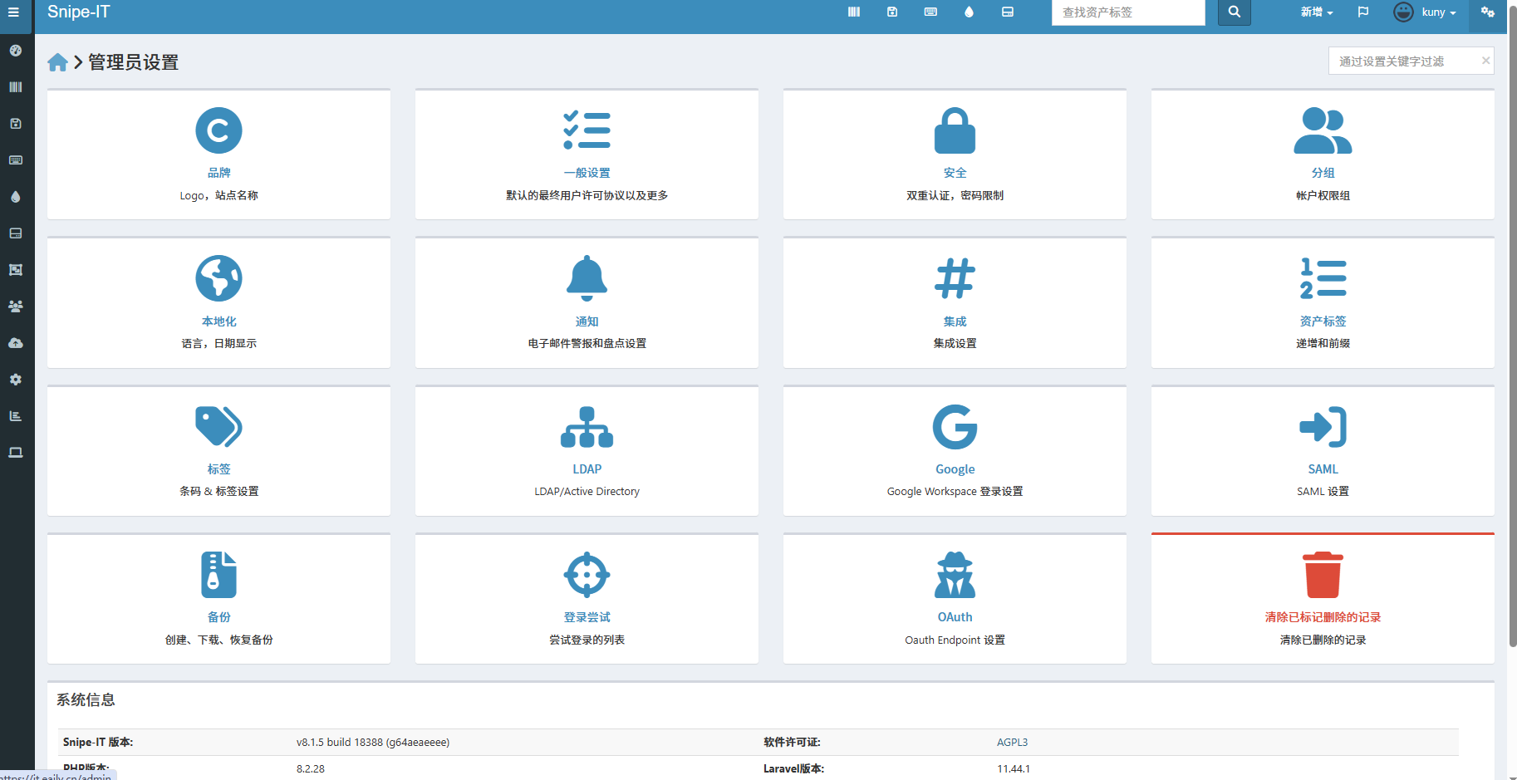Open the SAML sign-in arrow icon
The image size is (1517, 780).
[x=1323, y=426]
